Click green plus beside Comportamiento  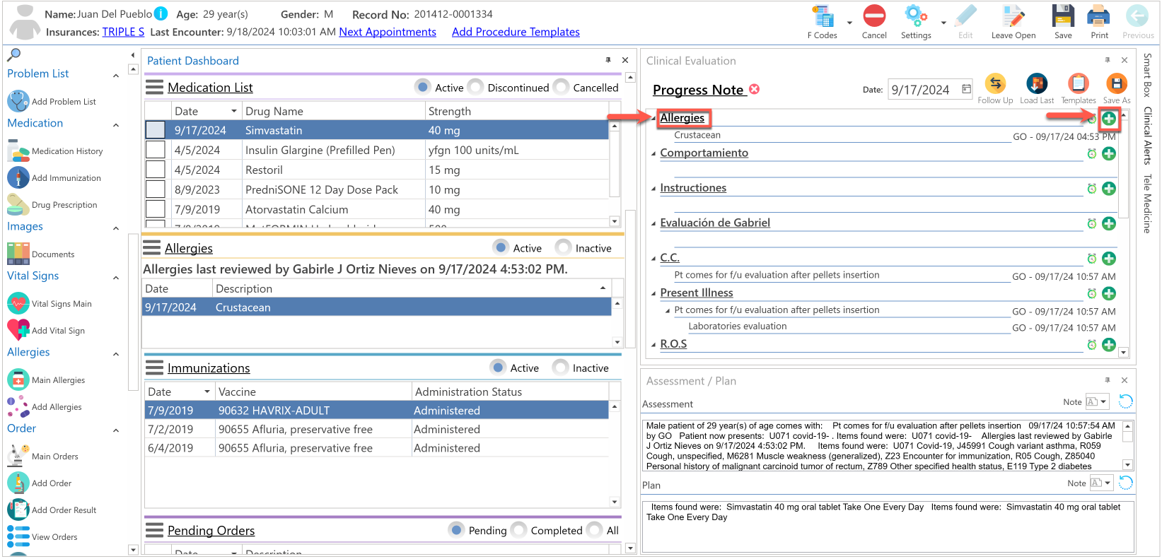click(1109, 153)
